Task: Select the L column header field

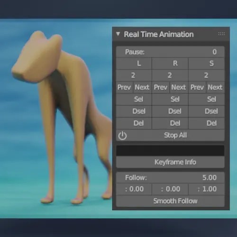Action: (134, 64)
